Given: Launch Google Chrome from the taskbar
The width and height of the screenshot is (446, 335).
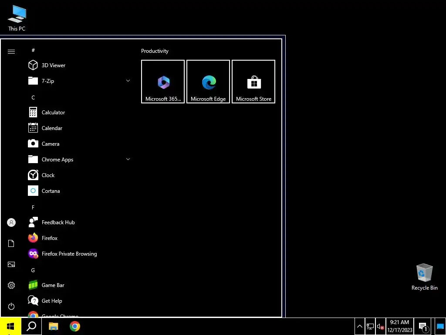Looking at the screenshot, I should (x=75, y=326).
